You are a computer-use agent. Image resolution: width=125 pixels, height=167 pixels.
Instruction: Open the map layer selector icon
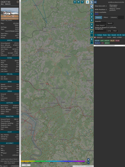(x=87, y=2)
